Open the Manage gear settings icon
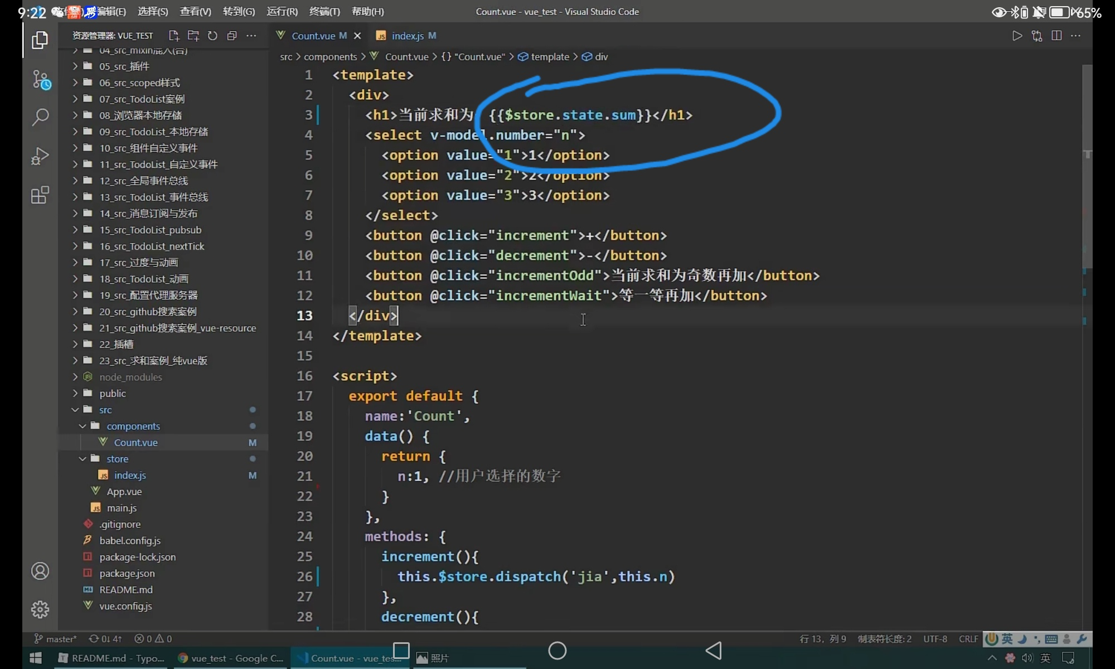1115x669 pixels. point(40,609)
